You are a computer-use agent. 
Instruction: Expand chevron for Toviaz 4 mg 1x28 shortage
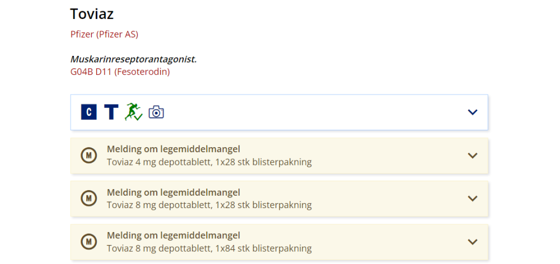473,155
